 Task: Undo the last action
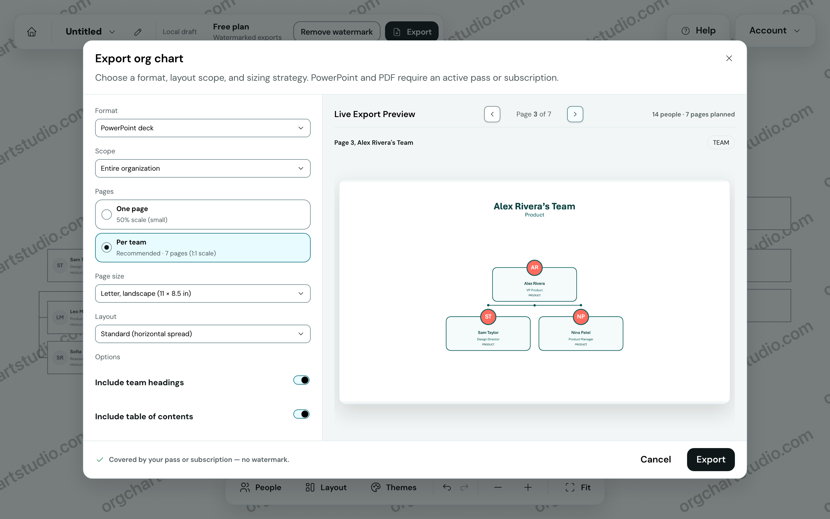446,487
